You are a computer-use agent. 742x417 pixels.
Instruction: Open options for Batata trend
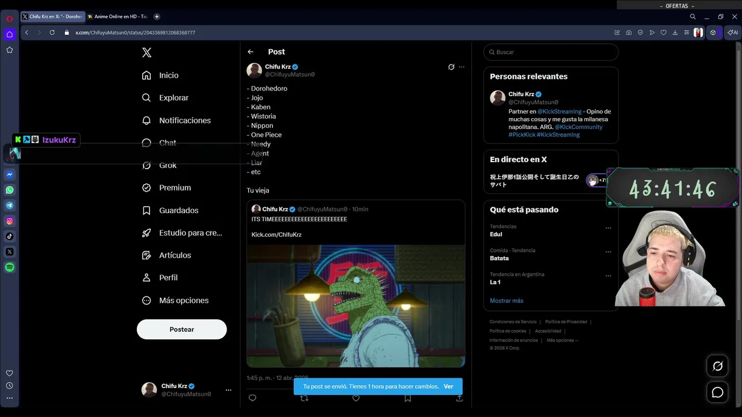coord(608,252)
